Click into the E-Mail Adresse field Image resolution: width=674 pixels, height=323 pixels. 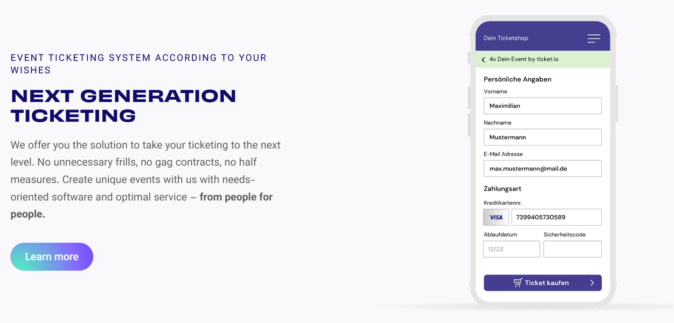(542, 169)
